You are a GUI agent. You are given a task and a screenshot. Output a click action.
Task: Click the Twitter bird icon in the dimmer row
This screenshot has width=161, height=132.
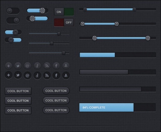(18, 66)
